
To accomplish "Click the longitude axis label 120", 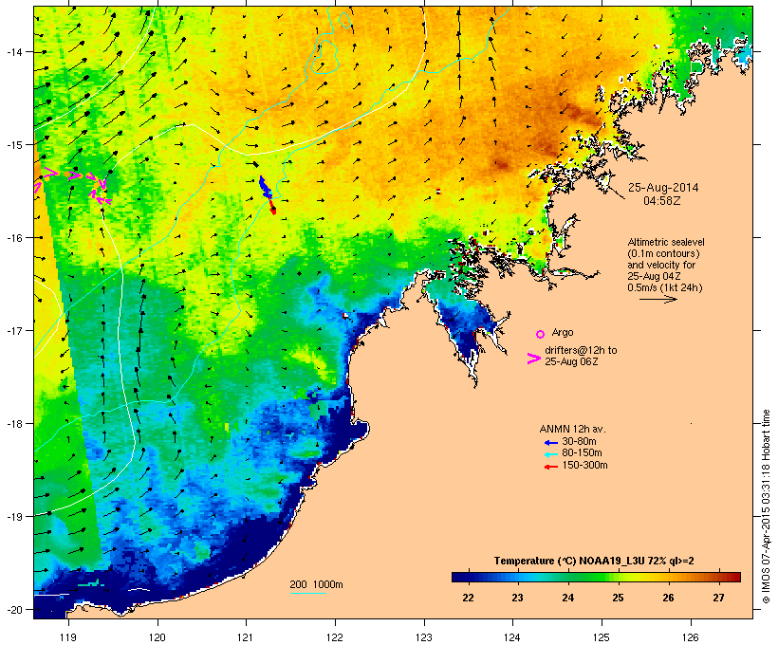I will (157, 637).
